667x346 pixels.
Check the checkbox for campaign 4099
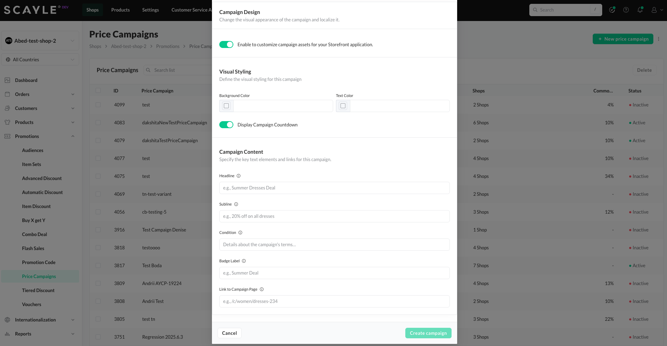click(98, 105)
